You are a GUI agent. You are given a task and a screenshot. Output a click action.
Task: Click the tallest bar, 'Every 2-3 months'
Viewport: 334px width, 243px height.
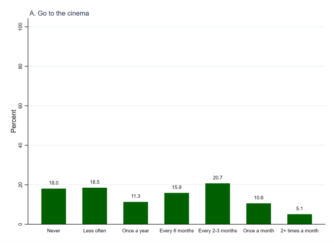(x=217, y=204)
